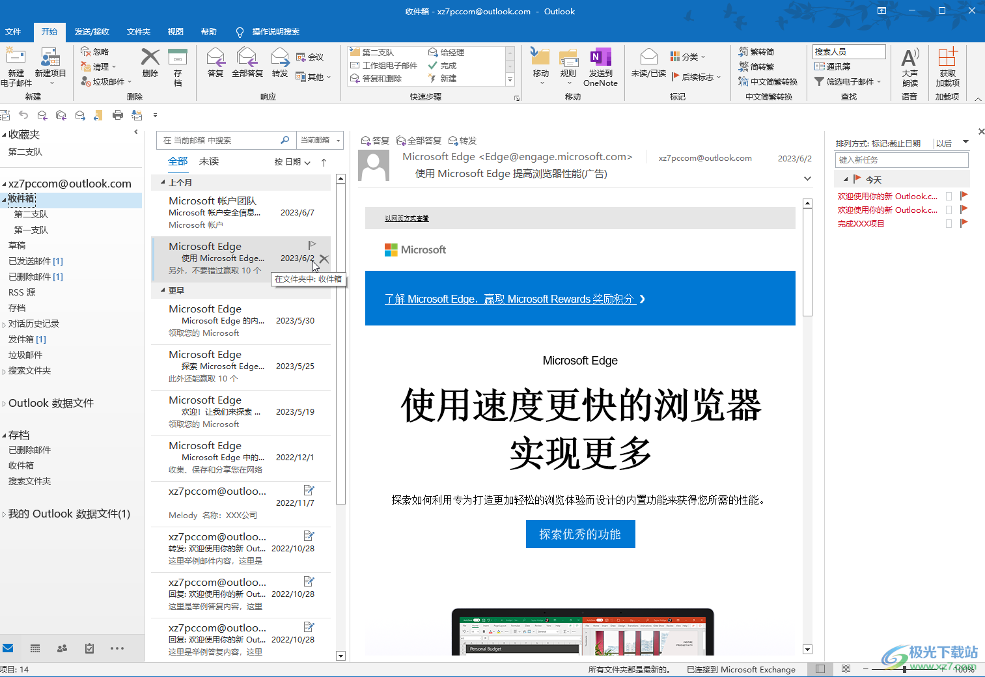This screenshot has height=677, width=985.
Task: Click 转发 in reading pane header
Action: pyautogui.click(x=463, y=141)
